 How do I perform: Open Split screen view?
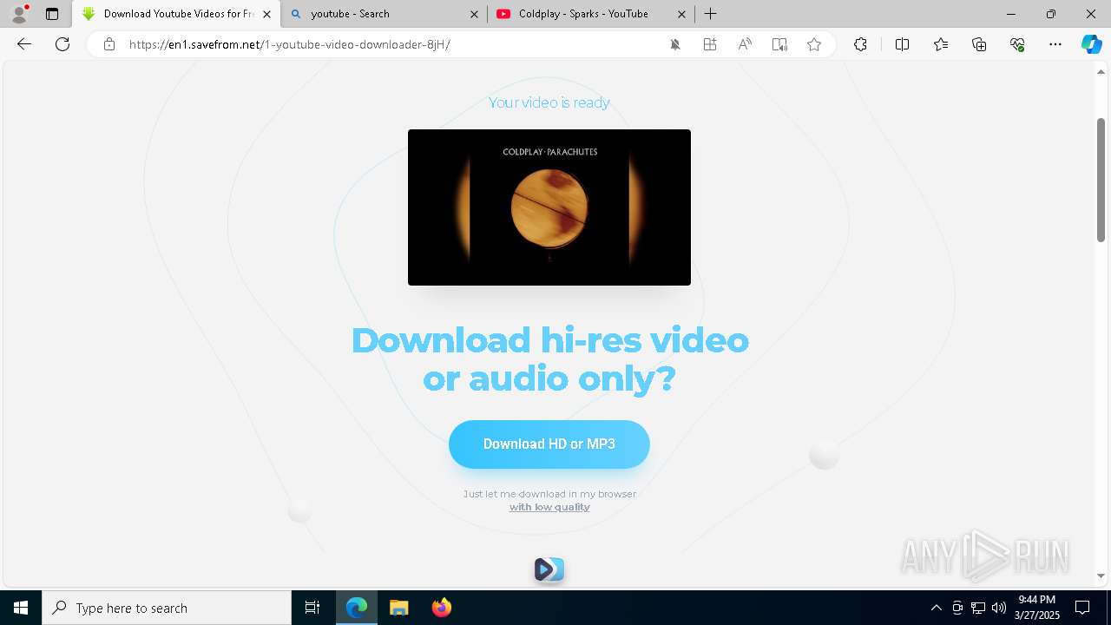click(902, 44)
